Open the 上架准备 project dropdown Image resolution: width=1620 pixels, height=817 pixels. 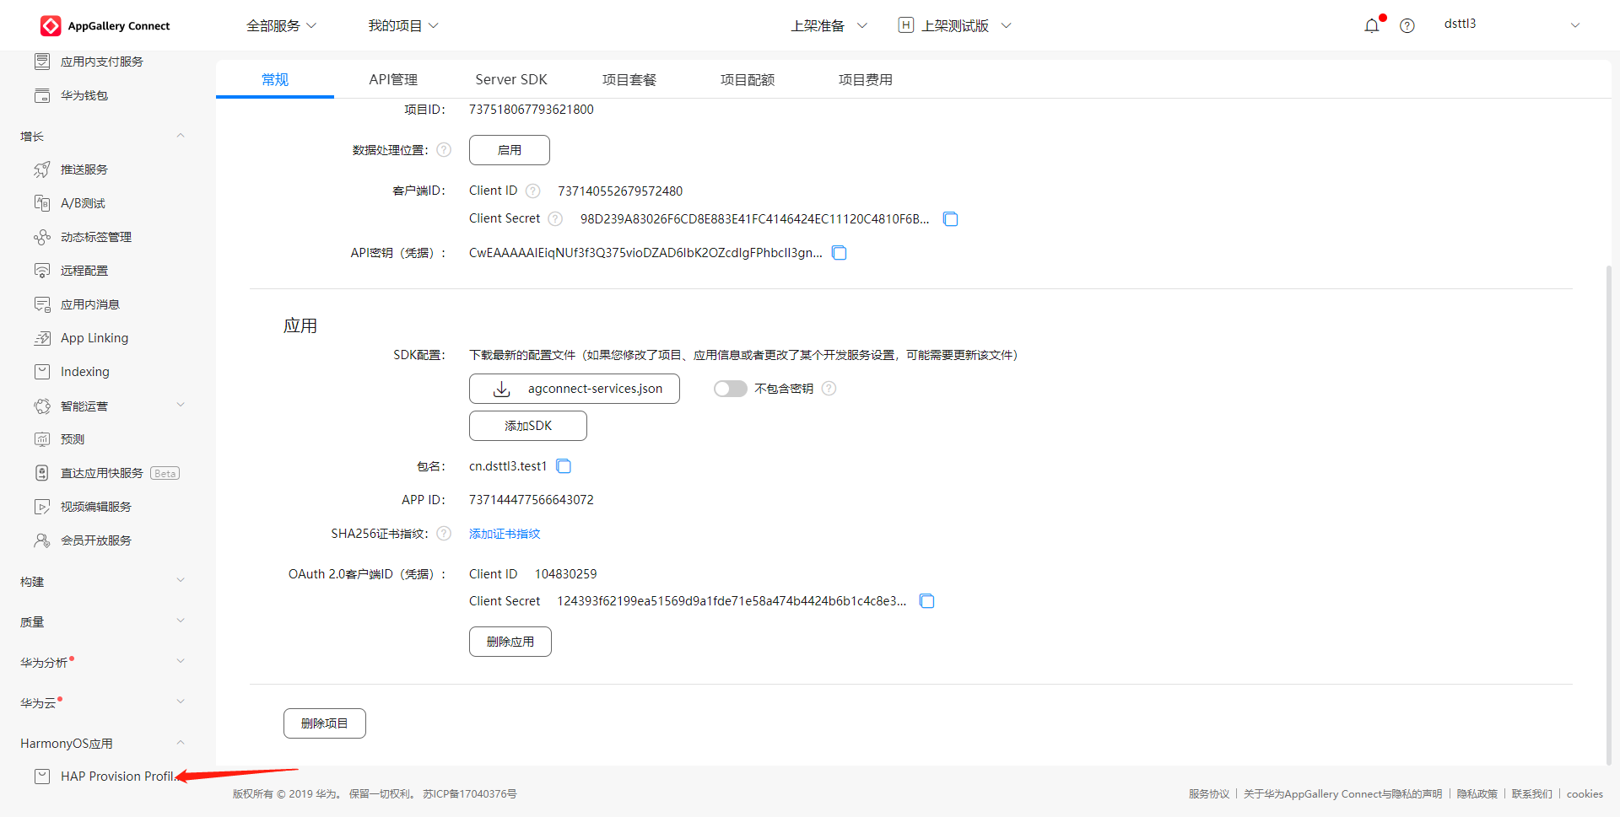pos(829,26)
